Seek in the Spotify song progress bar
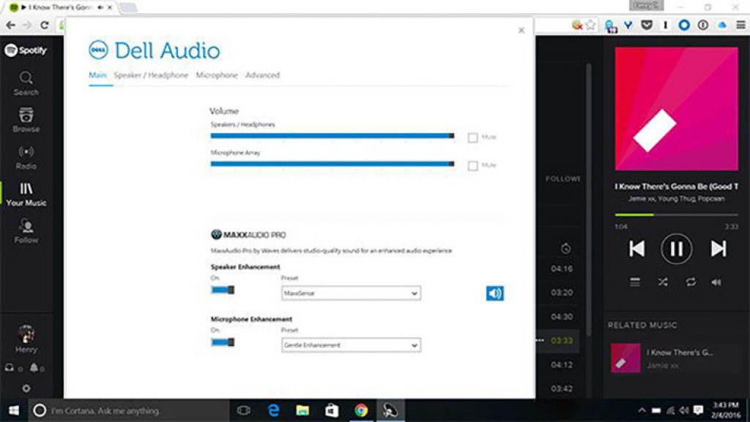The image size is (750, 422). (x=676, y=215)
